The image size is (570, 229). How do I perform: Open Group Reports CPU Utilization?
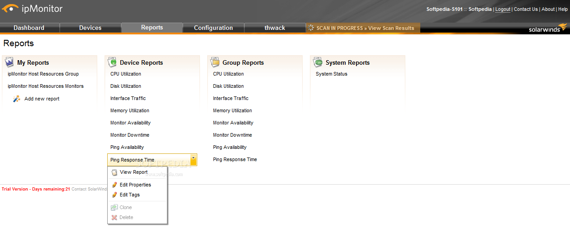(x=228, y=74)
